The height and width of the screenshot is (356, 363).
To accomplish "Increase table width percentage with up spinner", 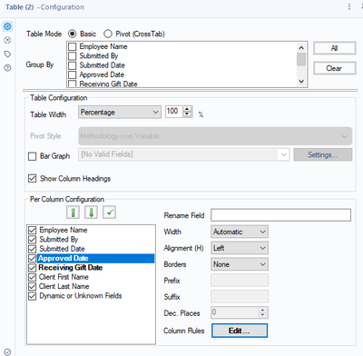I will pyautogui.click(x=188, y=109).
